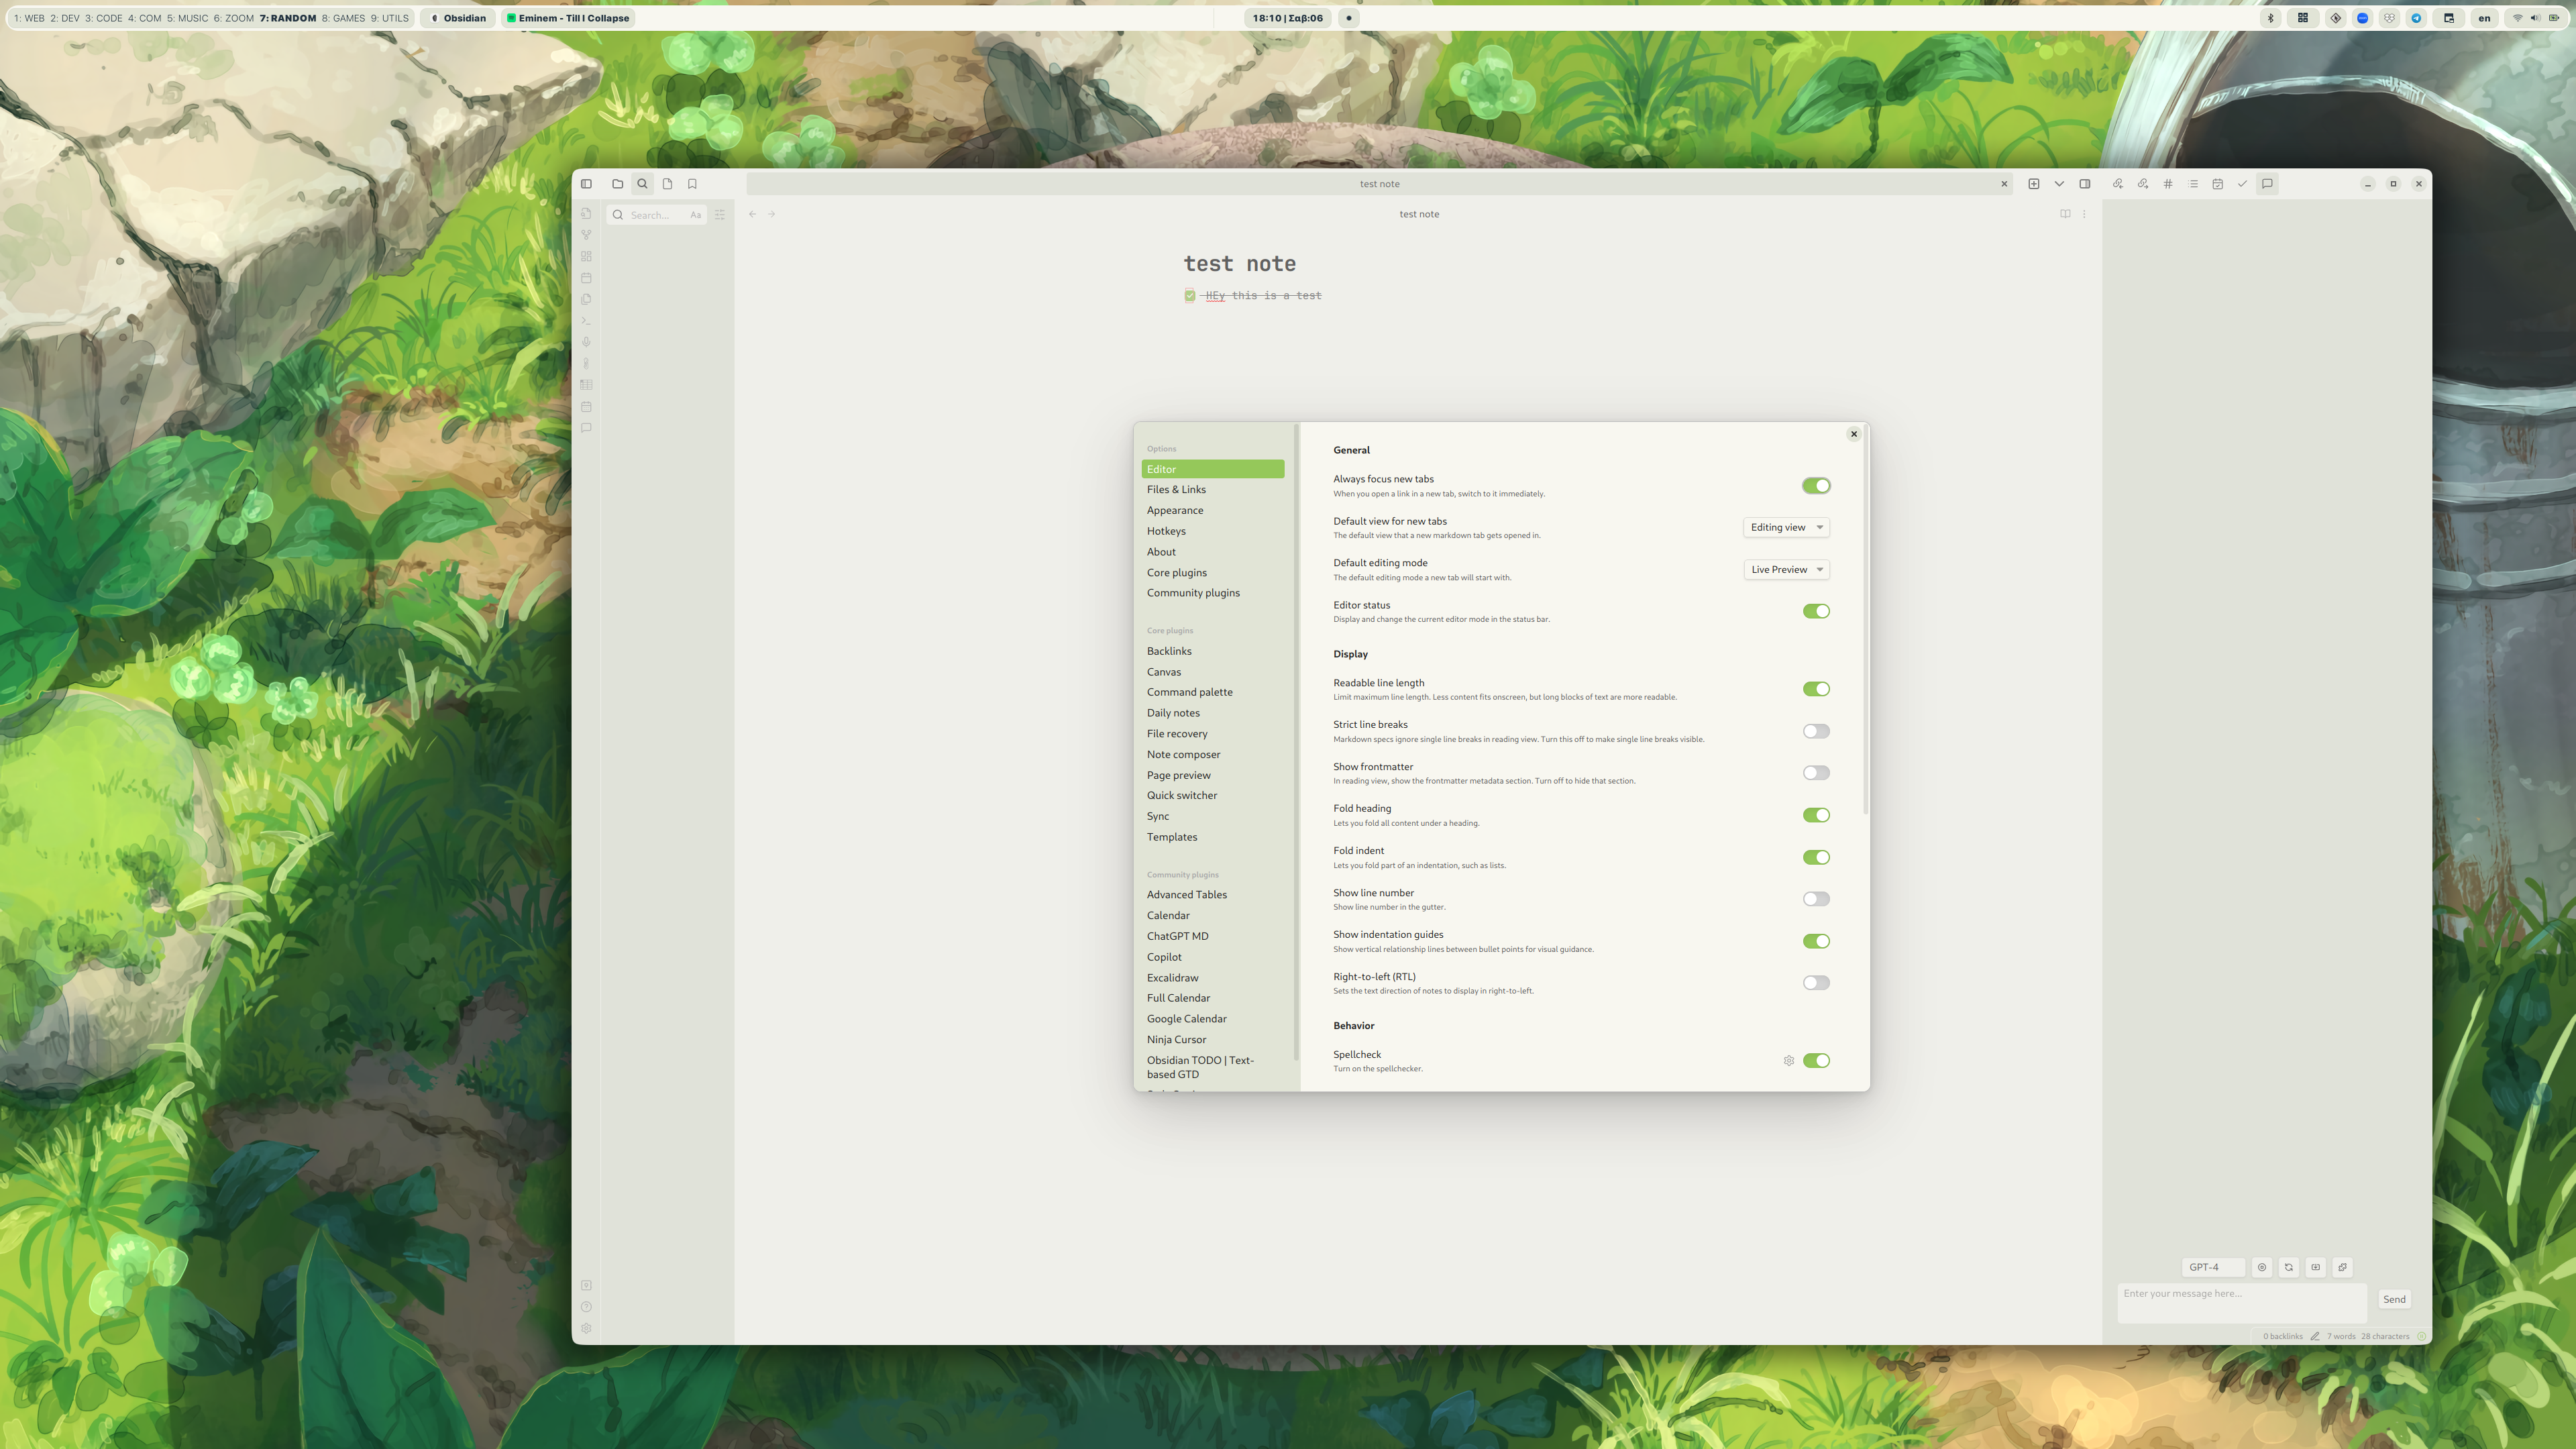2576x1449 pixels.
Task: Open ChatGPT MD plugin settings
Action: pos(1177,936)
